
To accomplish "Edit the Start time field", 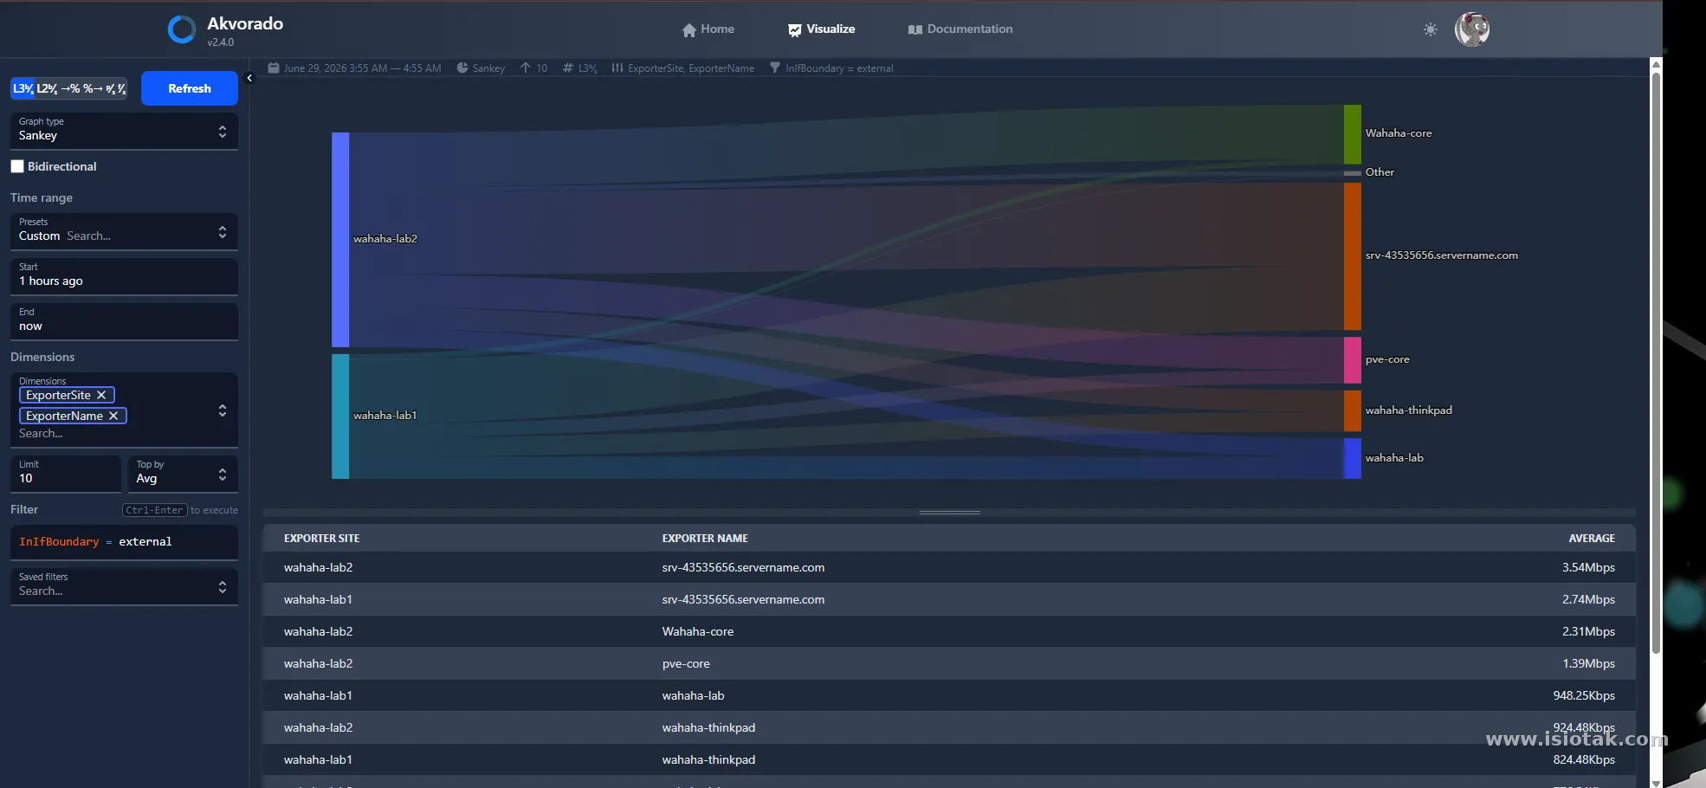I will click(x=124, y=276).
